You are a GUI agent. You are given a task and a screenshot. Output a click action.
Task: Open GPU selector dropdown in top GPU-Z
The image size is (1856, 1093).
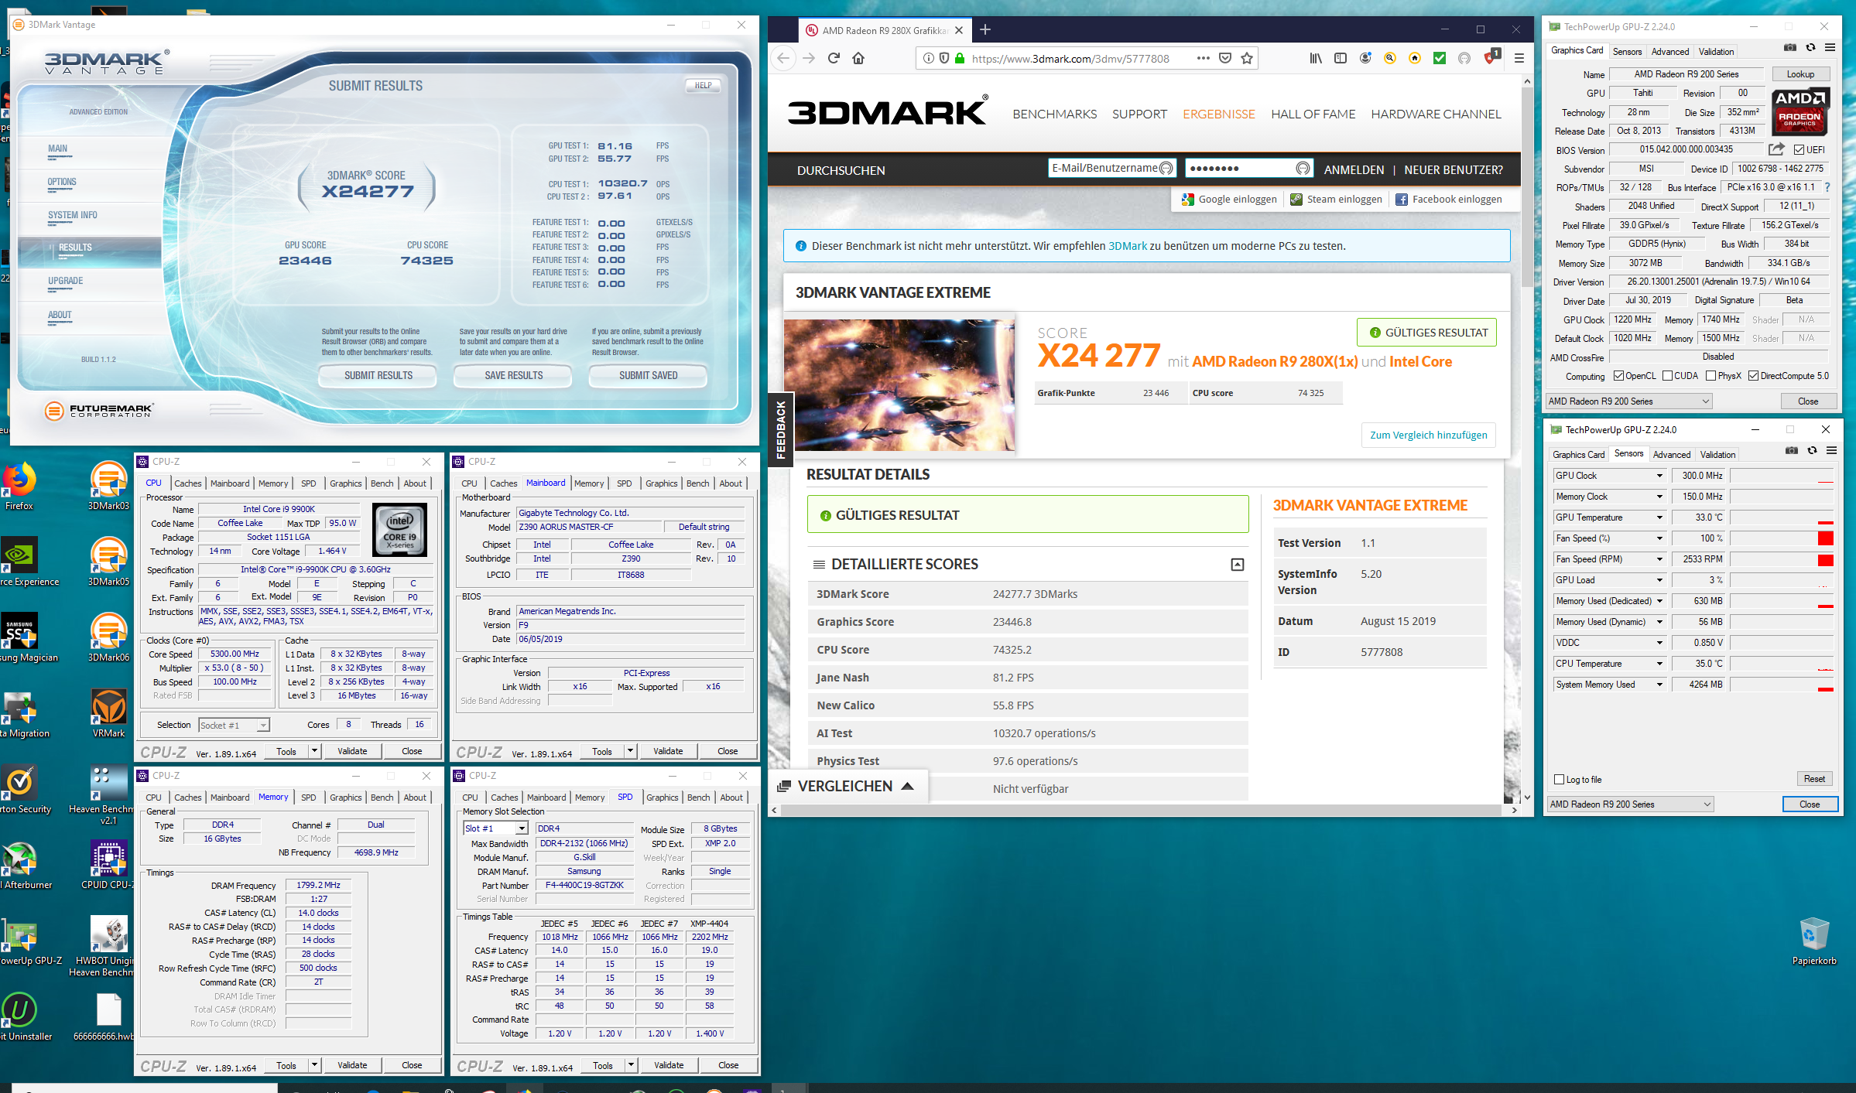[1628, 401]
